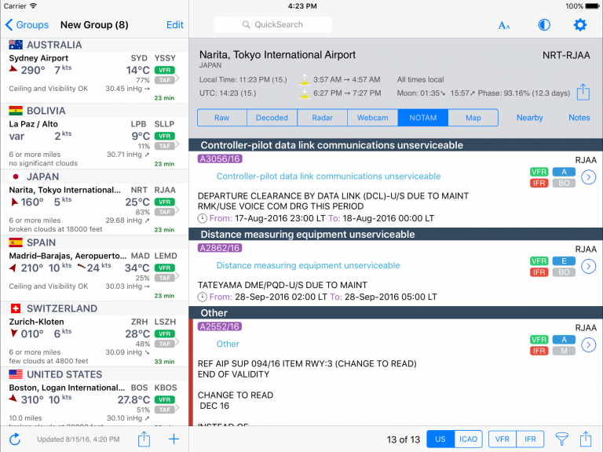Open blue link Controller-pilot data link communications unserviceable
The width and height of the screenshot is (603, 452).
(x=328, y=176)
